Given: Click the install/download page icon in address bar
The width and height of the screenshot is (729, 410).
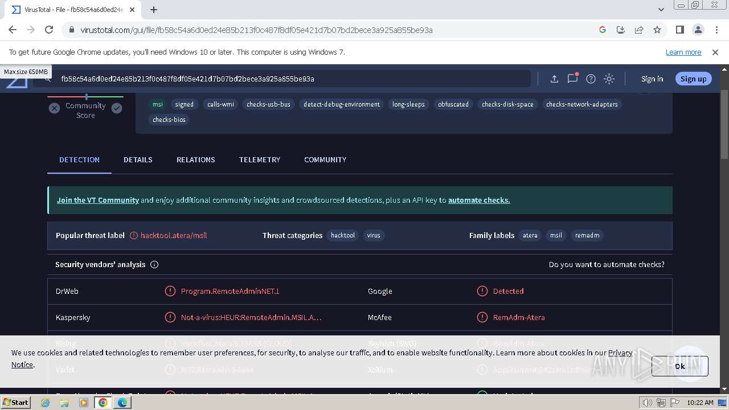Looking at the screenshot, I should click(621, 30).
